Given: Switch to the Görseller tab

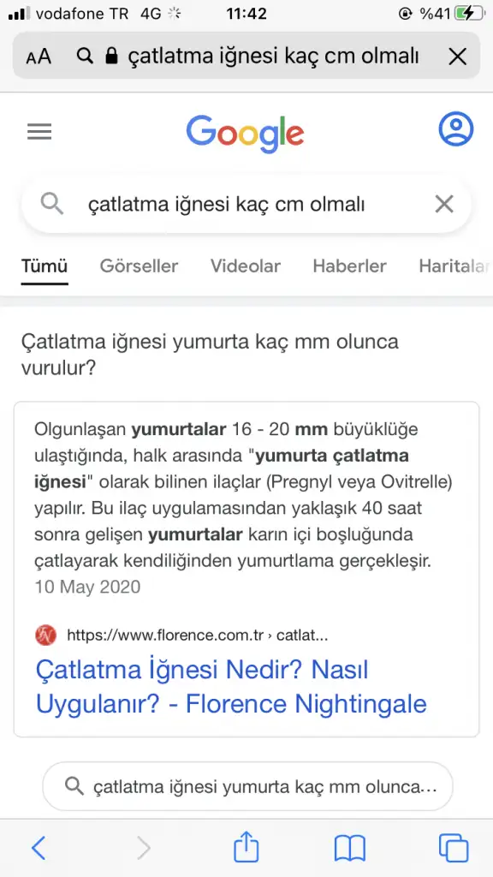Looking at the screenshot, I should tap(139, 265).
